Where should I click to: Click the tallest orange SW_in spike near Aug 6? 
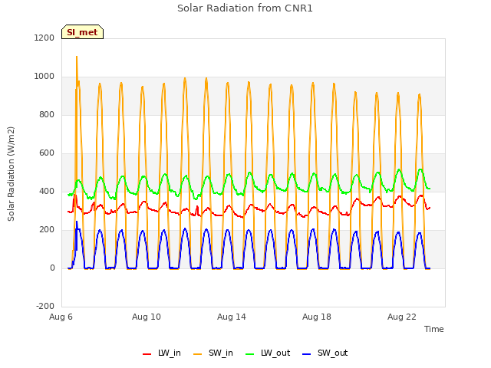click(77, 58)
